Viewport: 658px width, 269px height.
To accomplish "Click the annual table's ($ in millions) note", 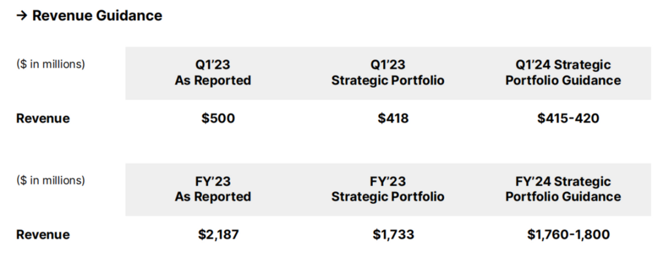I will (x=51, y=181).
